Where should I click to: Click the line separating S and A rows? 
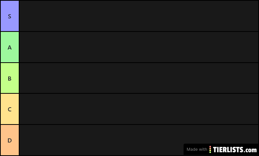tap(139, 31)
